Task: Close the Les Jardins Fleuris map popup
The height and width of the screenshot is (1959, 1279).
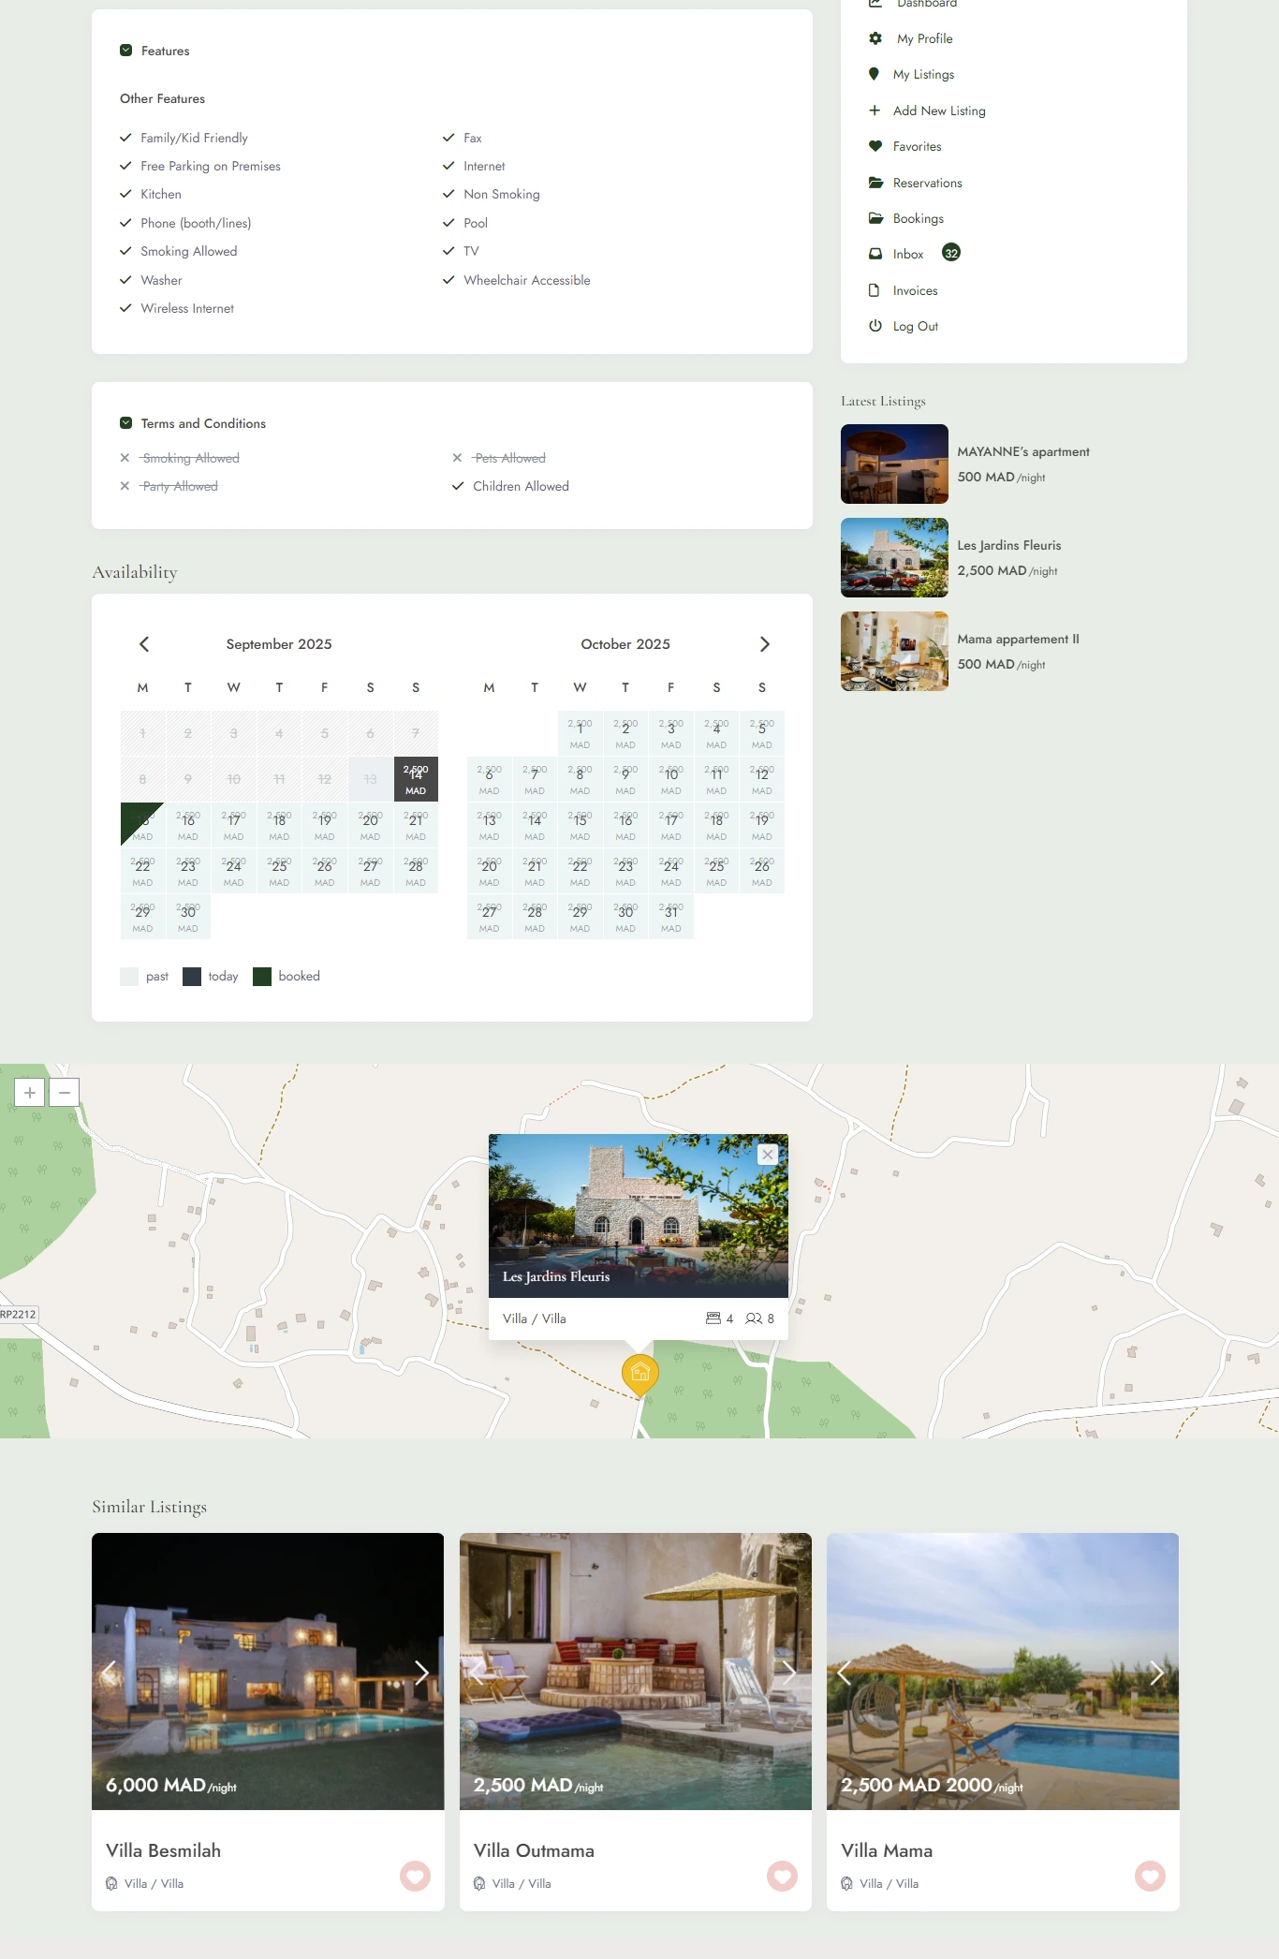Action: (x=767, y=1155)
